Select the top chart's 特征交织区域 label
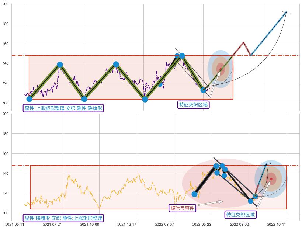The image size is (302, 229). [193, 105]
